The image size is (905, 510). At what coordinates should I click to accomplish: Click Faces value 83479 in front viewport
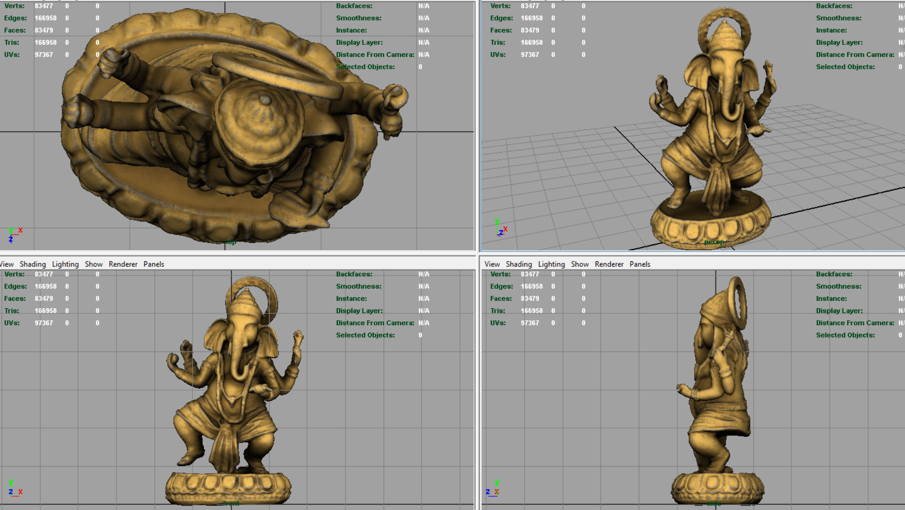44,298
